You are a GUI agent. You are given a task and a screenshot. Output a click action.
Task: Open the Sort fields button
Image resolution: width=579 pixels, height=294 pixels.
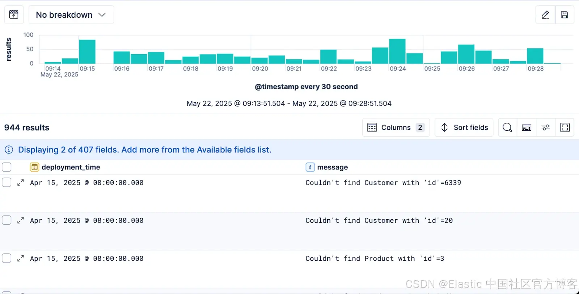(x=464, y=127)
